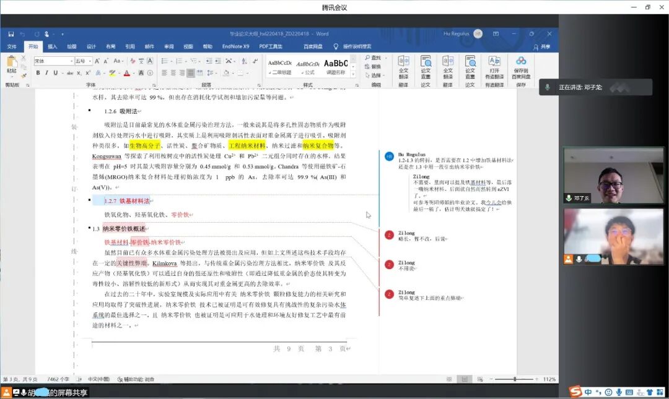Click the ribbon display options icon in Word's title bar

point(496,33)
